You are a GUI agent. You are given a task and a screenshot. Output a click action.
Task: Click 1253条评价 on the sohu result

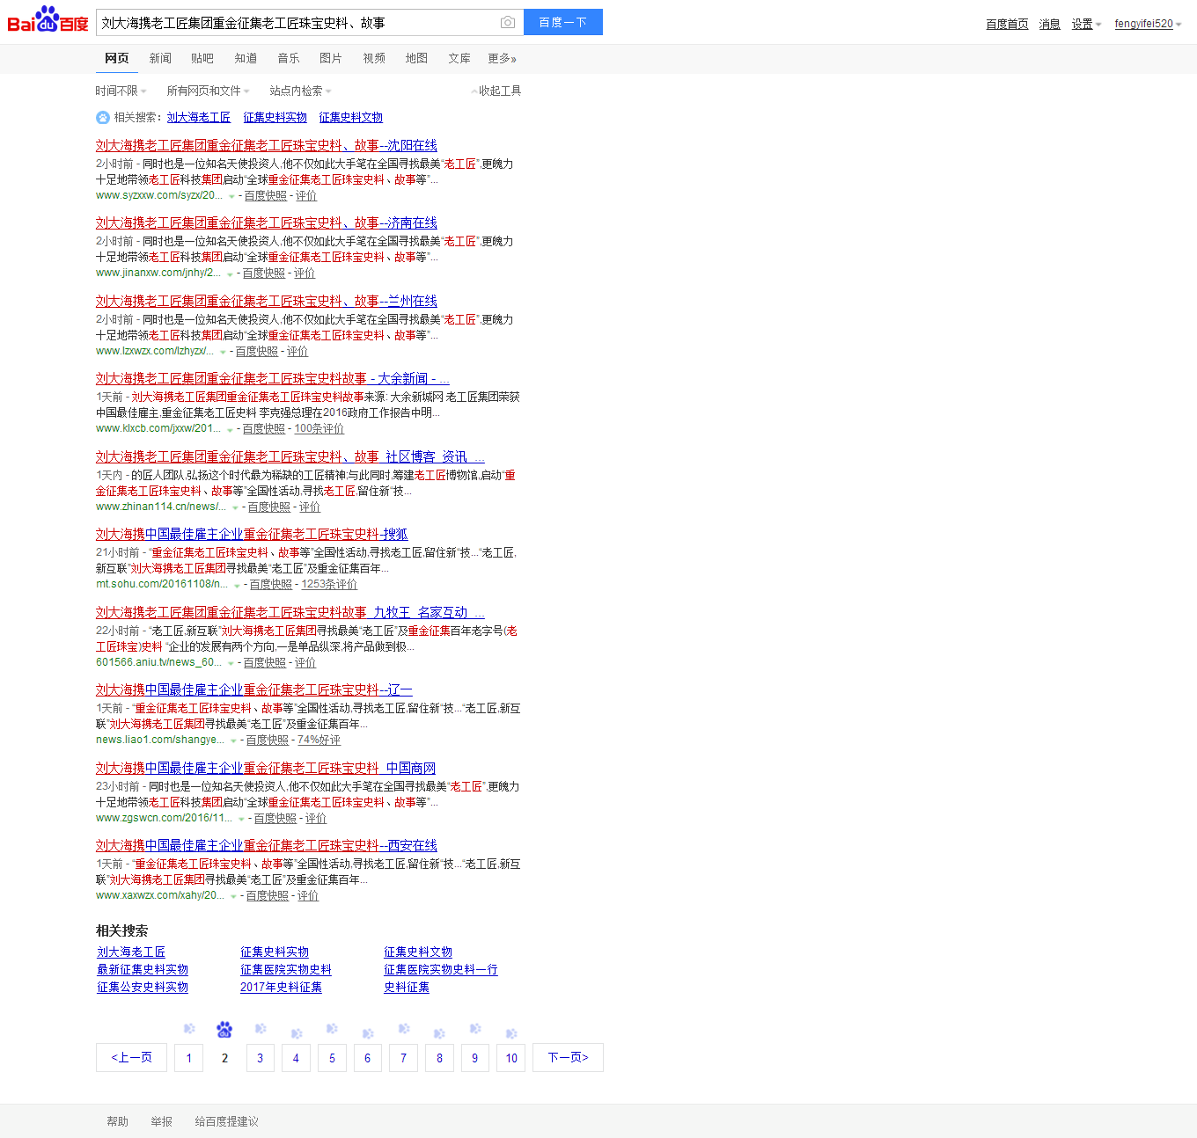[x=329, y=585]
